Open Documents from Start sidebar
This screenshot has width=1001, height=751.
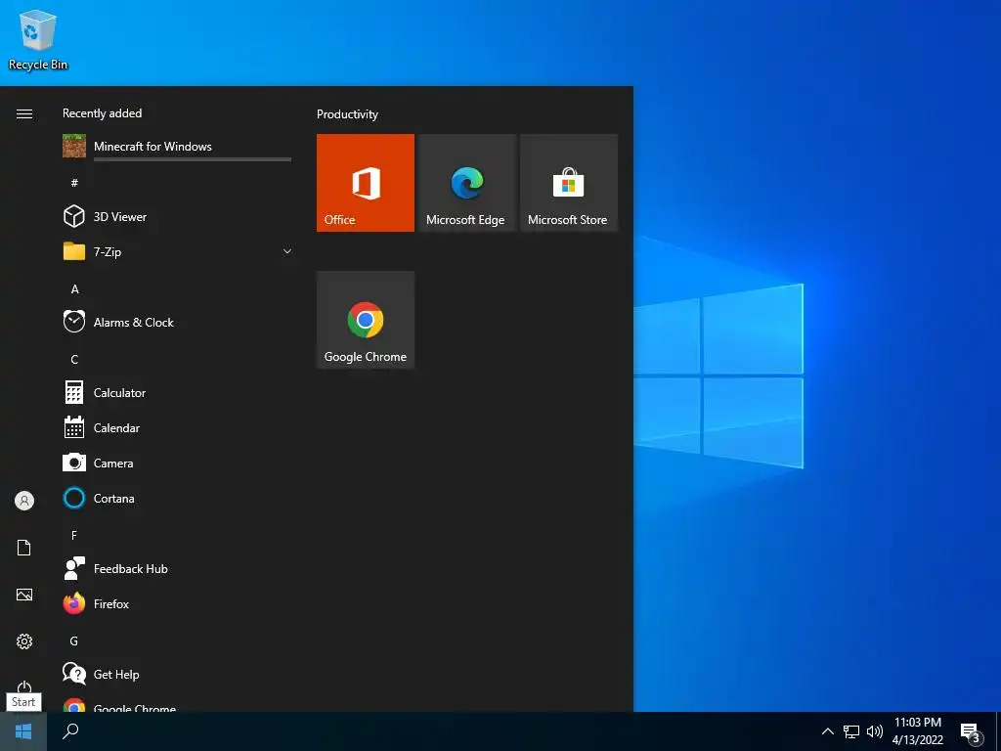coord(24,548)
